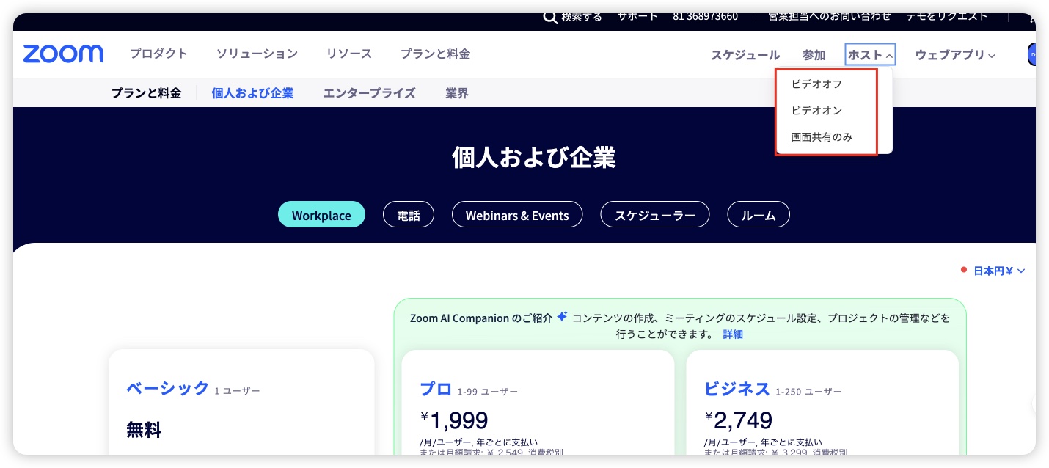Switch to the 電話 plan category
The image size is (1049, 468).
click(409, 214)
